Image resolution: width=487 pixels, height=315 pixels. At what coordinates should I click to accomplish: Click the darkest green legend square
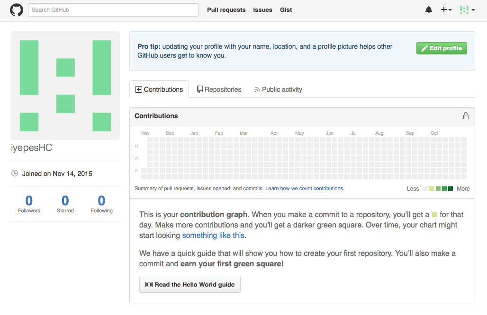[x=451, y=189]
